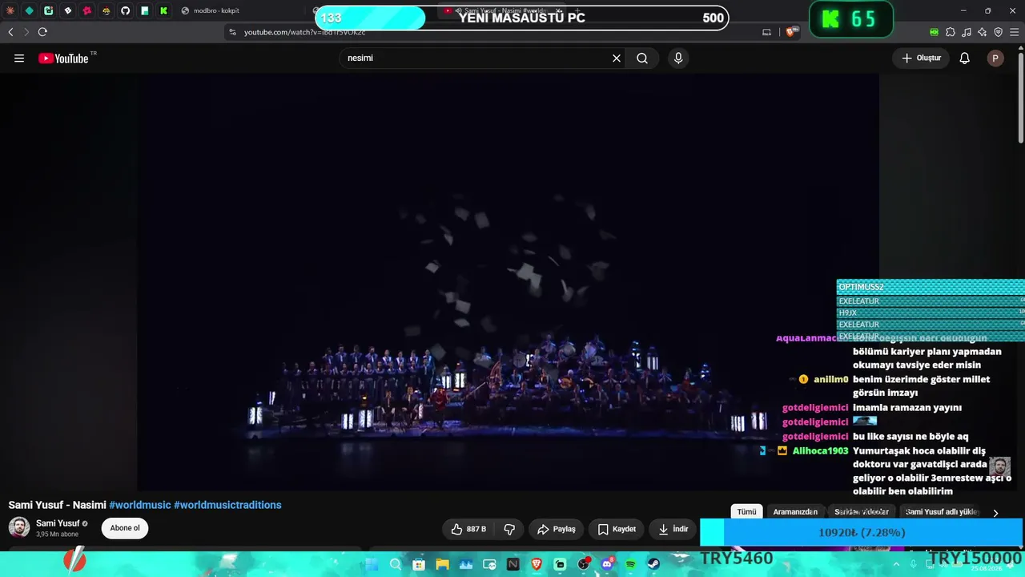Open Notion from the taskbar
Screen dimensions: 1025x577
[512, 564]
